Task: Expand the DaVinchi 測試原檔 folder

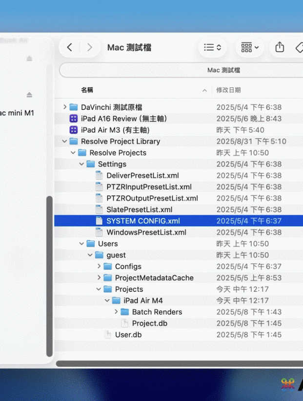Action: 64,107
